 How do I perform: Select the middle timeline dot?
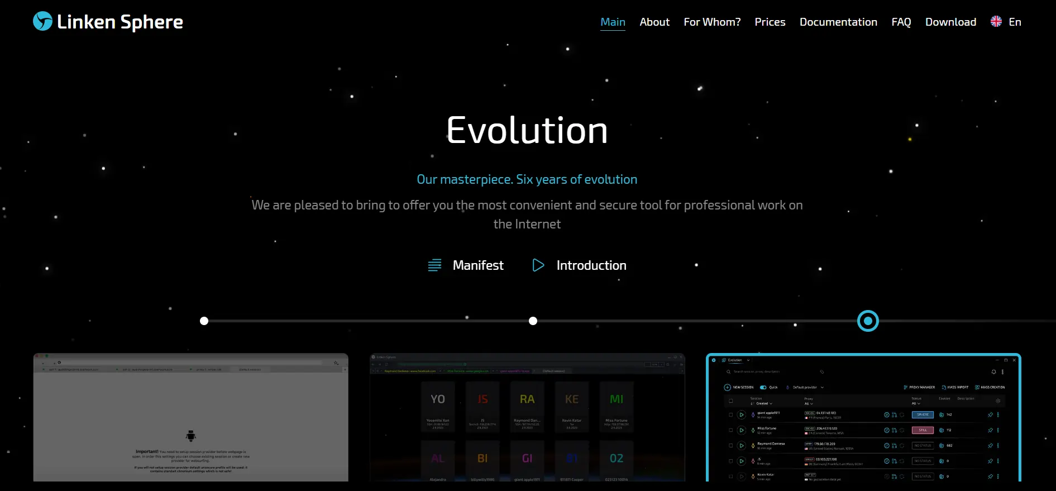point(533,321)
